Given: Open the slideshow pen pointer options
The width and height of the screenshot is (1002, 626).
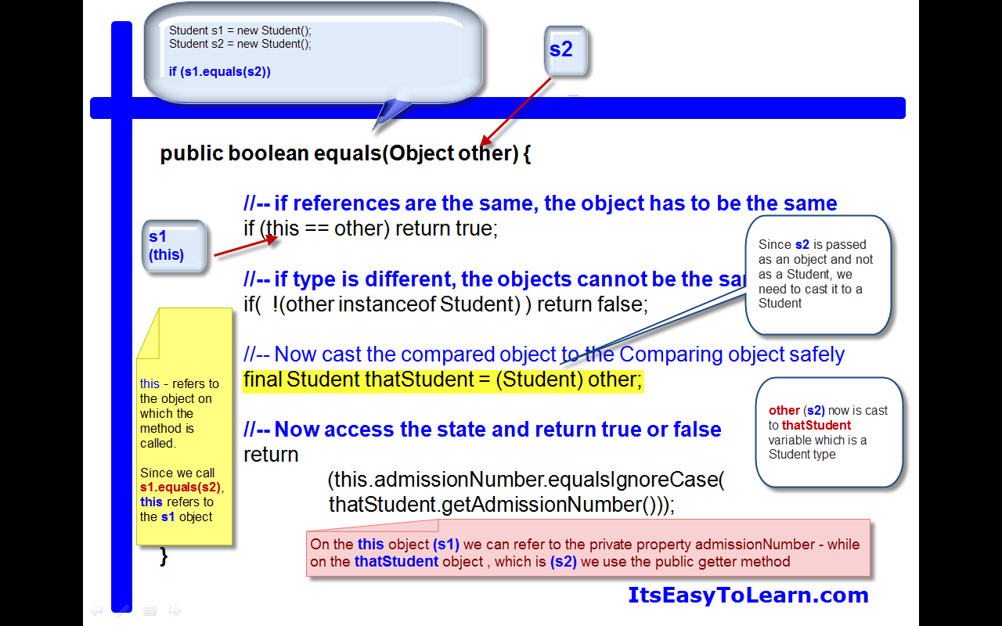Looking at the screenshot, I should [123, 610].
